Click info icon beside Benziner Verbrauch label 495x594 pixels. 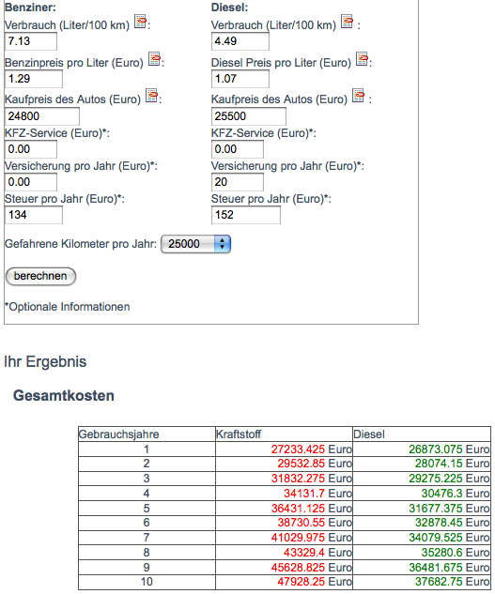(x=140, y=22)
